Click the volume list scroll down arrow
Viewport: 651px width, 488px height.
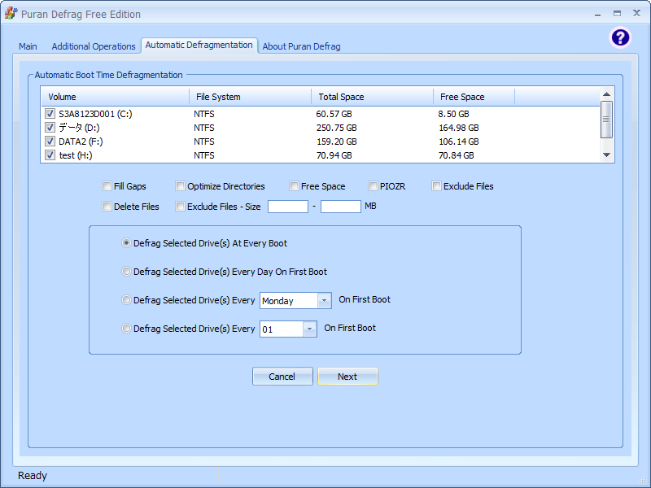point(606,155)
